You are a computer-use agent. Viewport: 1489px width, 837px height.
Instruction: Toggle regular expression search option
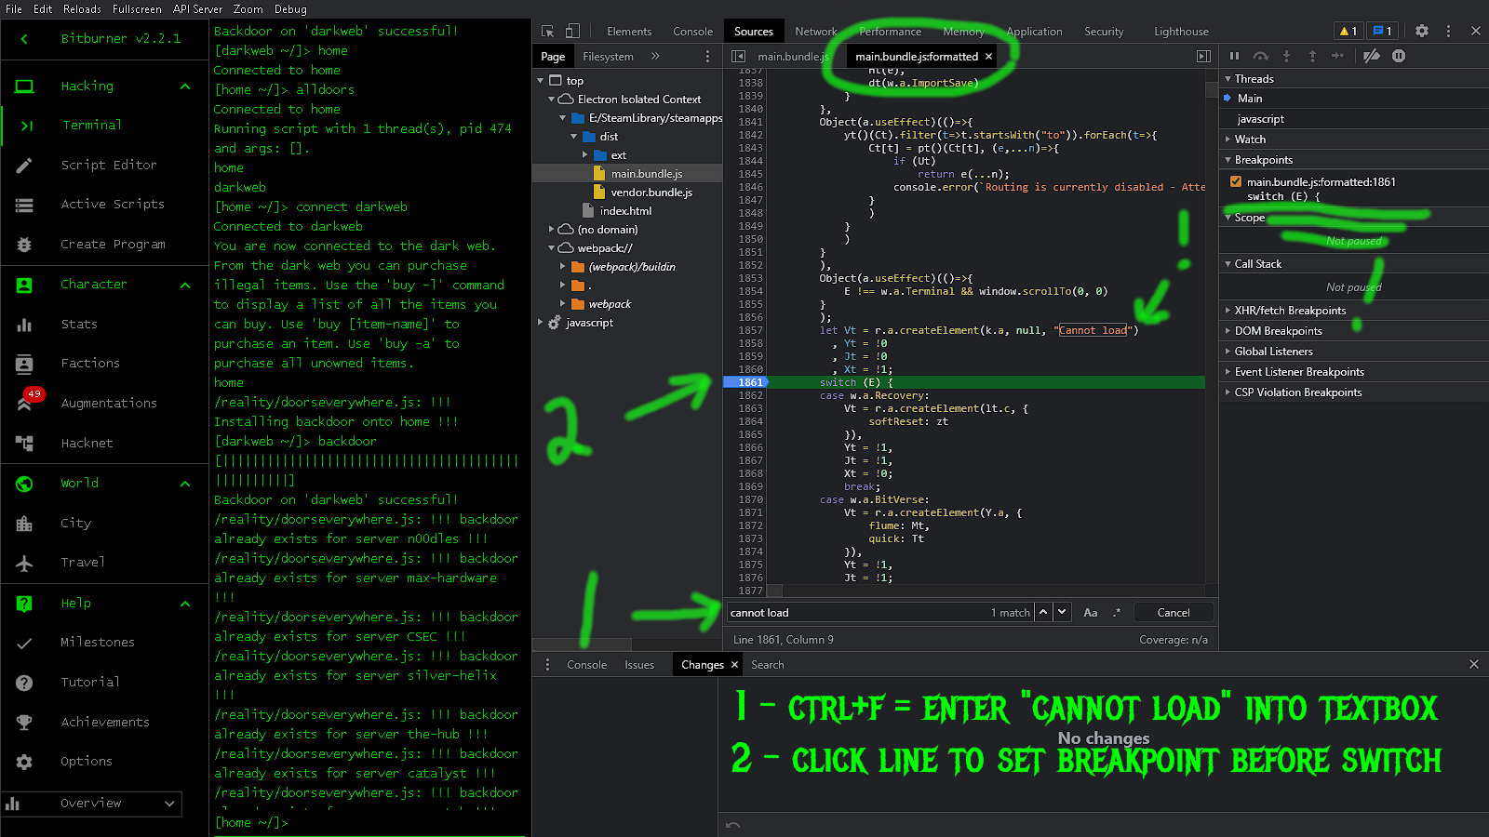click(1117, 613)
